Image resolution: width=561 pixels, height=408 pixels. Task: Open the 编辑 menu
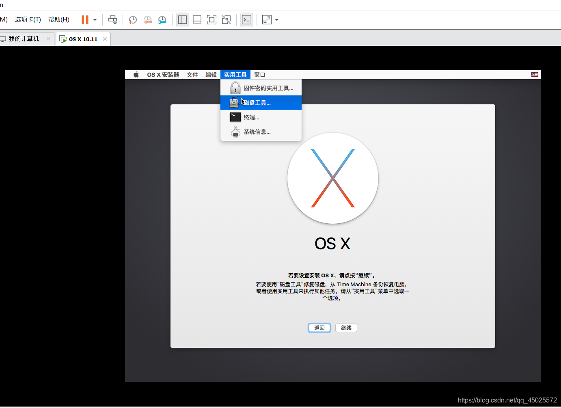tap(211, 75)
